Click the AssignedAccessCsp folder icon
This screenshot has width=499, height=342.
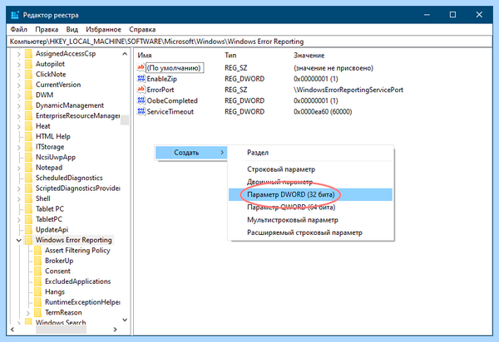(x=28, y=54)
